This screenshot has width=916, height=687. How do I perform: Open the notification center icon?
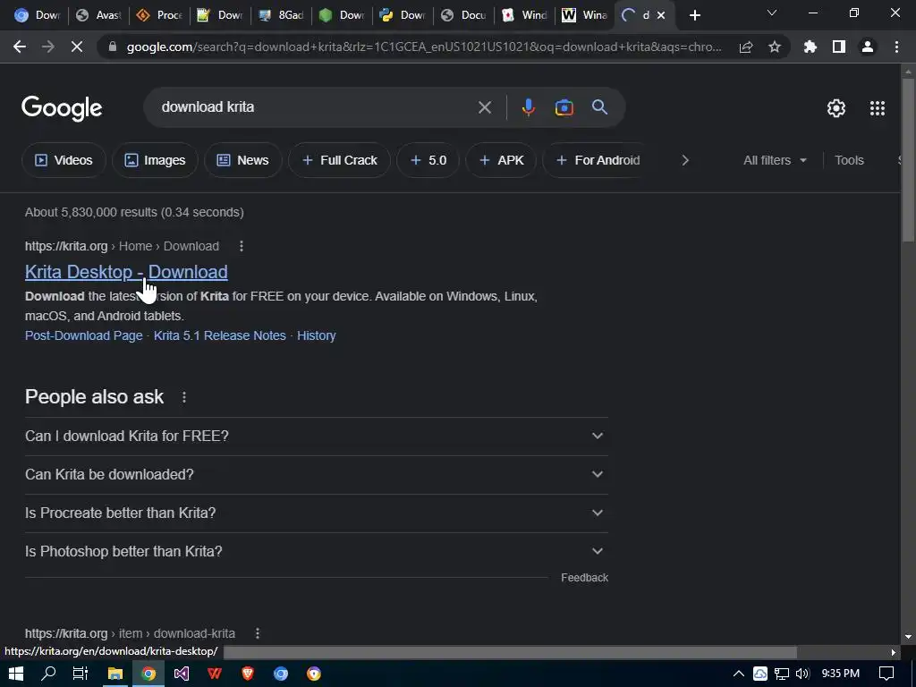coord(886,674)
